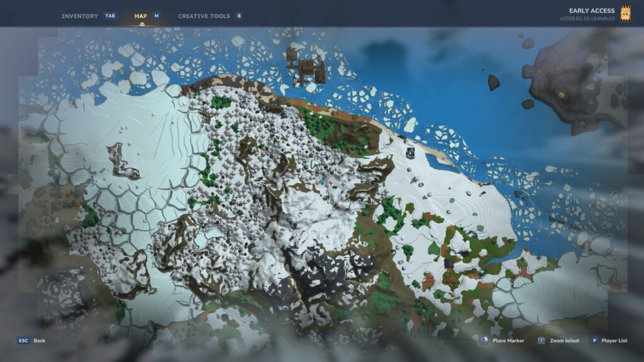Click the mouse-wheel icon for Zoom in/out
Image resolution: width=644 pixels, height=362 pixels.
(541, 341)
